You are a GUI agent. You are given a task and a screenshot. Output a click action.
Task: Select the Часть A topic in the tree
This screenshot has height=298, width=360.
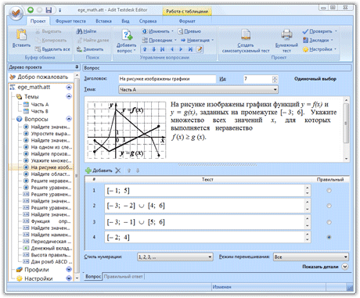(36, 105)
